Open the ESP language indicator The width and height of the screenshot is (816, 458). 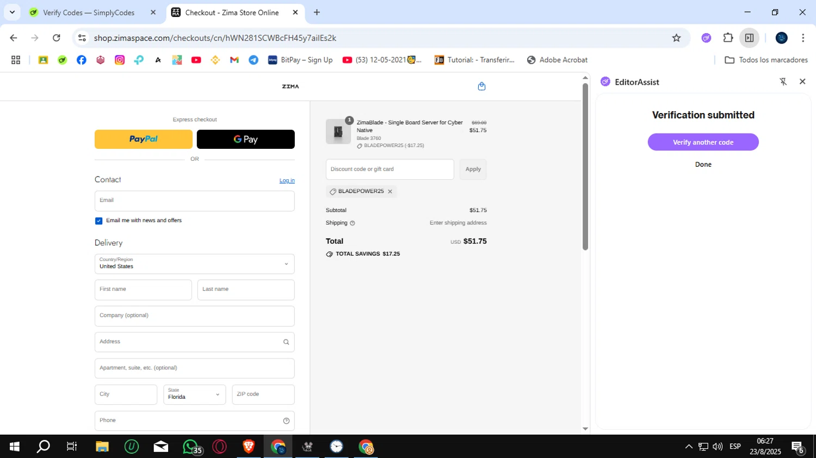click(x=735, y=447)
